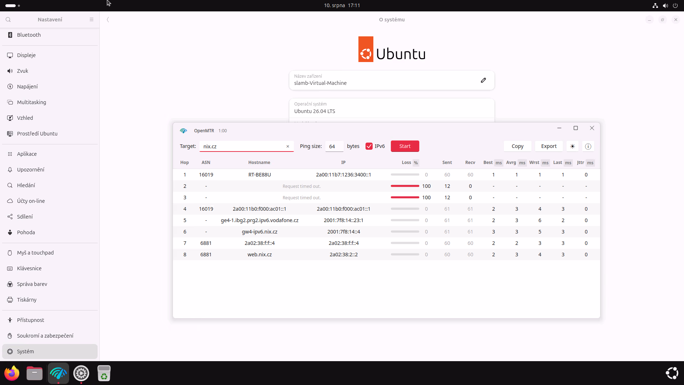This screenshot has width=684, height=385.
Task: Open the Trash from the dock
Action: tap(104, 373)
